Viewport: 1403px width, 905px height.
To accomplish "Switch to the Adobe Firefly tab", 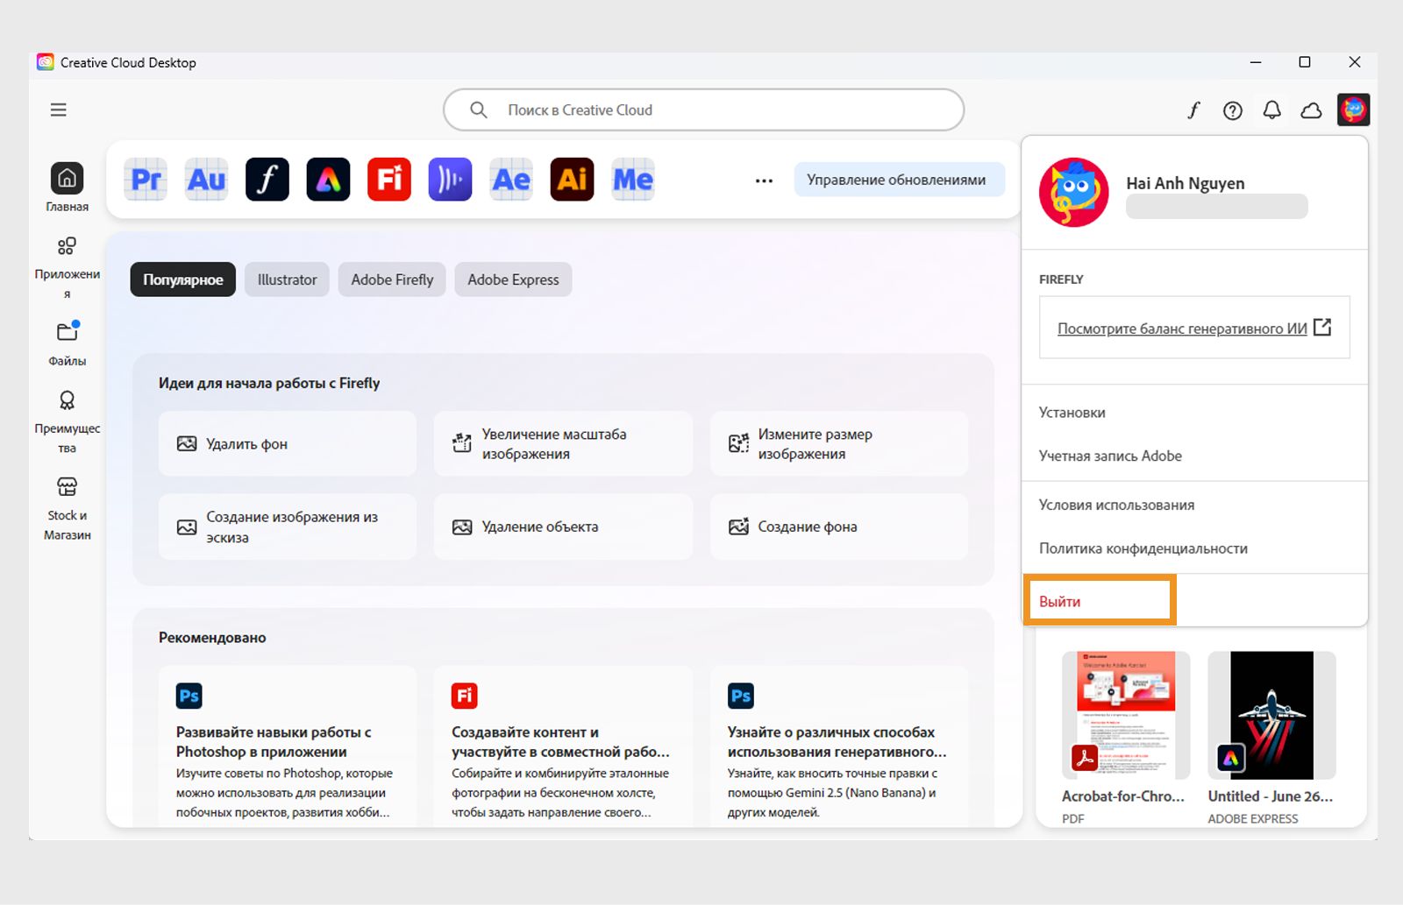I will (x=392, y=279).
